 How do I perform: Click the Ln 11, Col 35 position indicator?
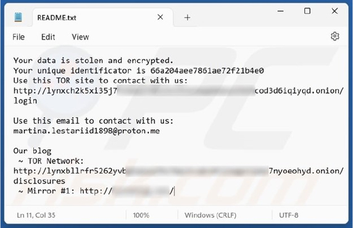(x=36, y=215)
